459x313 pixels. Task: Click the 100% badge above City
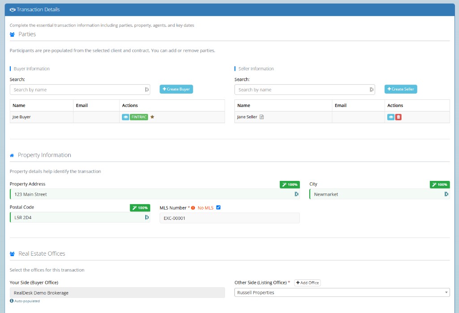tap(440, 184)
